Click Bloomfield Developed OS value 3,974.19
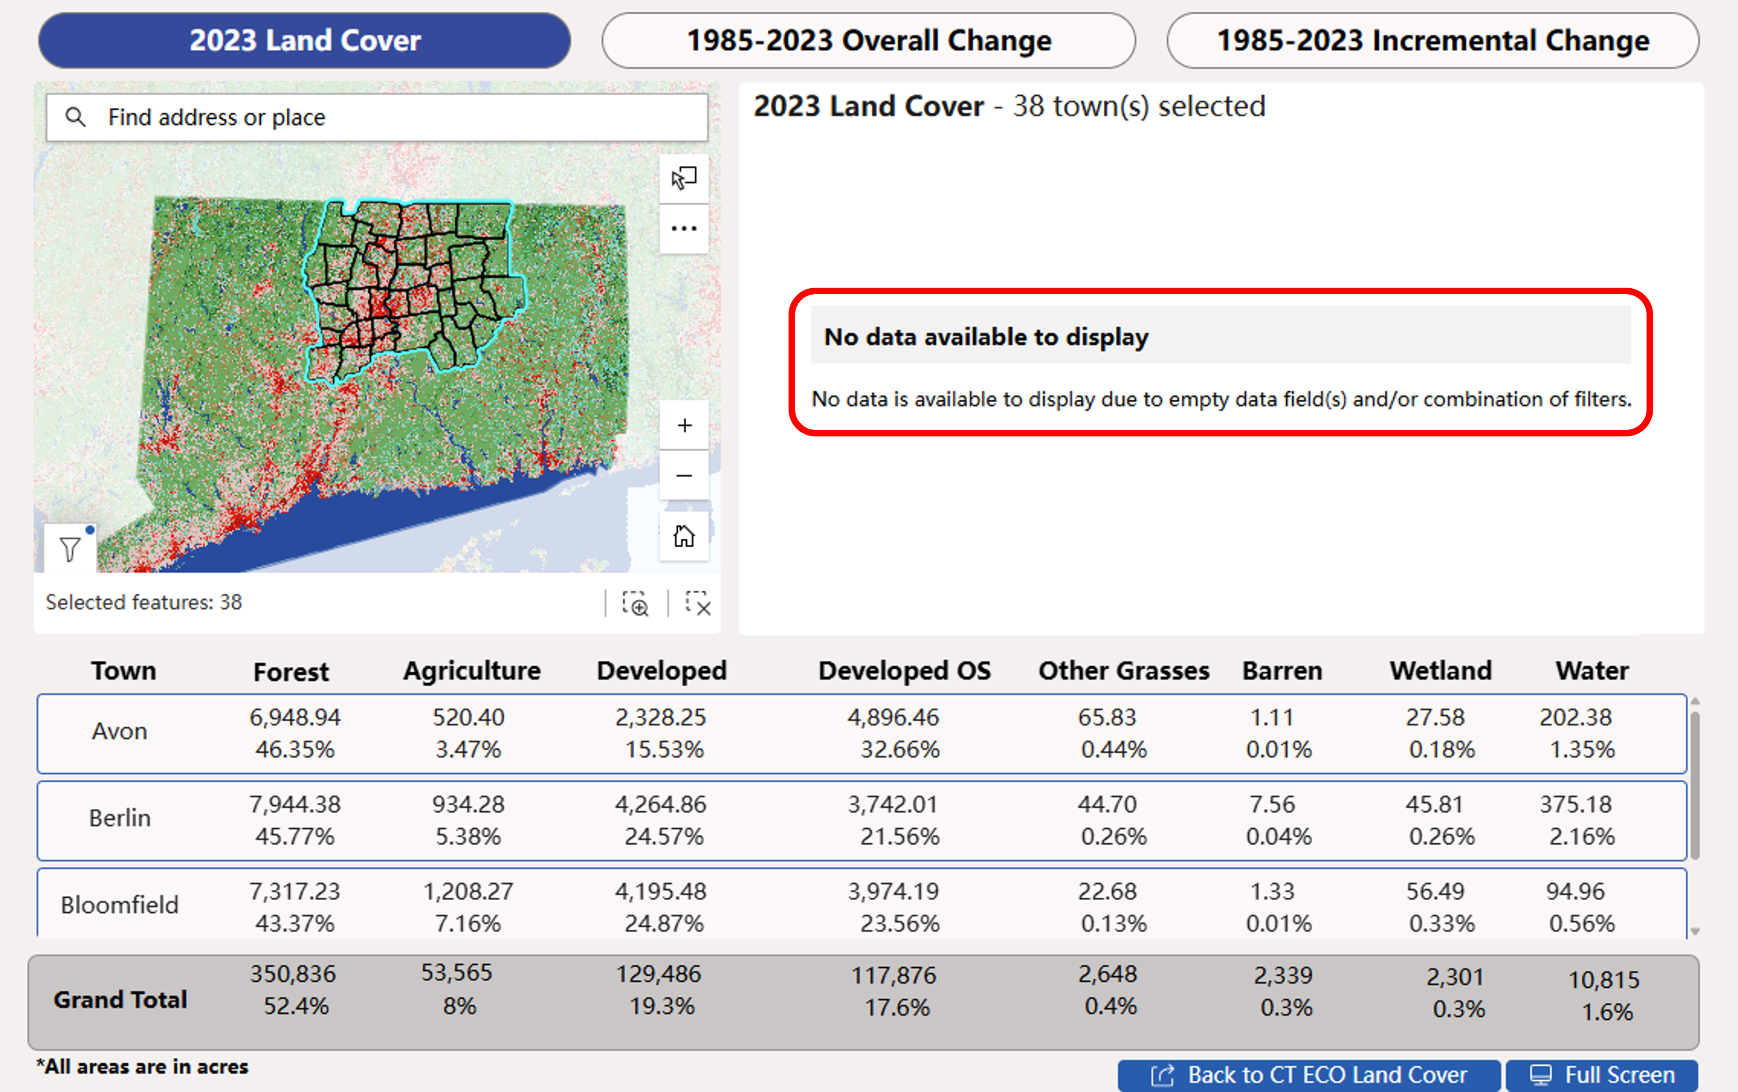Viewport: 1738px width, 1092px height. coord(893,891)
